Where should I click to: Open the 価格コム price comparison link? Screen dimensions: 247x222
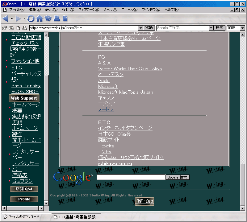pos(131,157)
